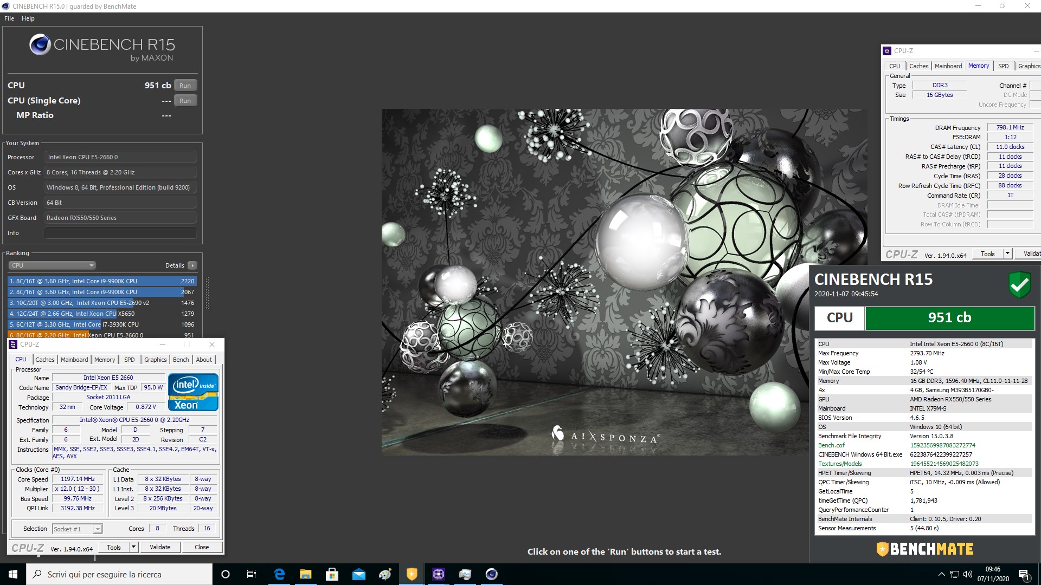1041x585 pixels.
Task: Click the Bench.cof hash link
Action: (942, 445)
